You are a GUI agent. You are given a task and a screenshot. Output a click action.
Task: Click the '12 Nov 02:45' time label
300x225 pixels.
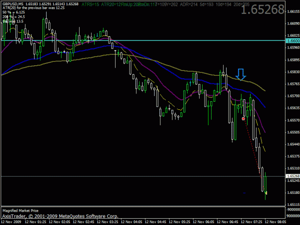pos(84,222)
